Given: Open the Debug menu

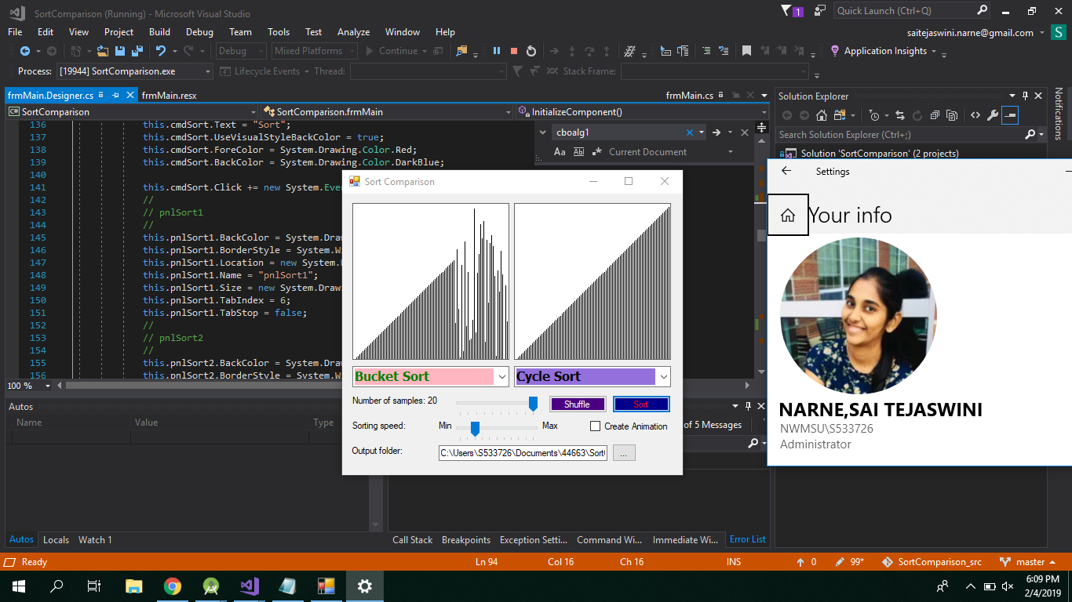Looking at the screenshot, I should pos(199,32).
